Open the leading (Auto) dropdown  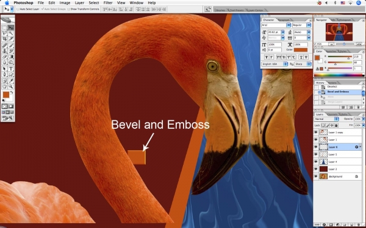[309, 32]
